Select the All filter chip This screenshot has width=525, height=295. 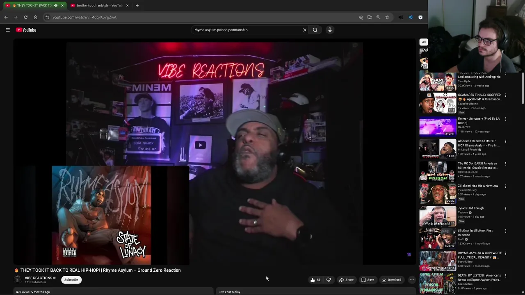coord(424,42)
